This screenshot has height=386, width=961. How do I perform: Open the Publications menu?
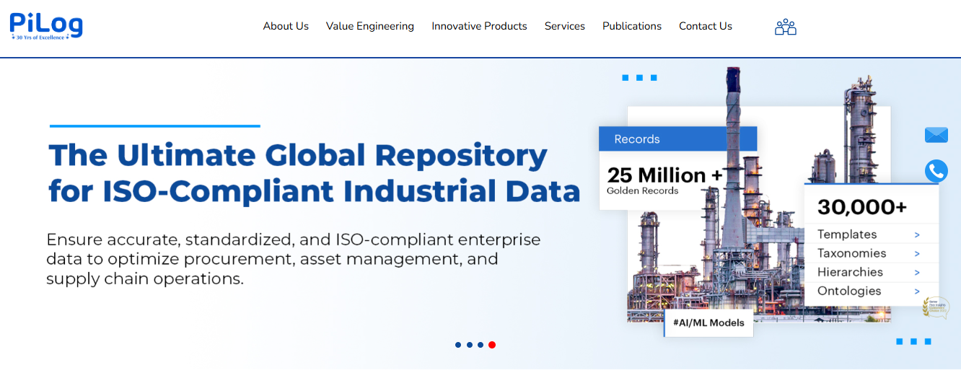point(632,26)
